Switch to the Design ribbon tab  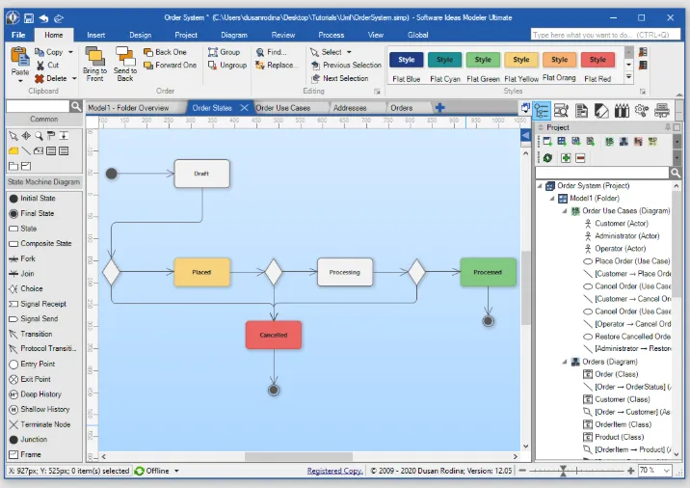[x=141, y=35]
